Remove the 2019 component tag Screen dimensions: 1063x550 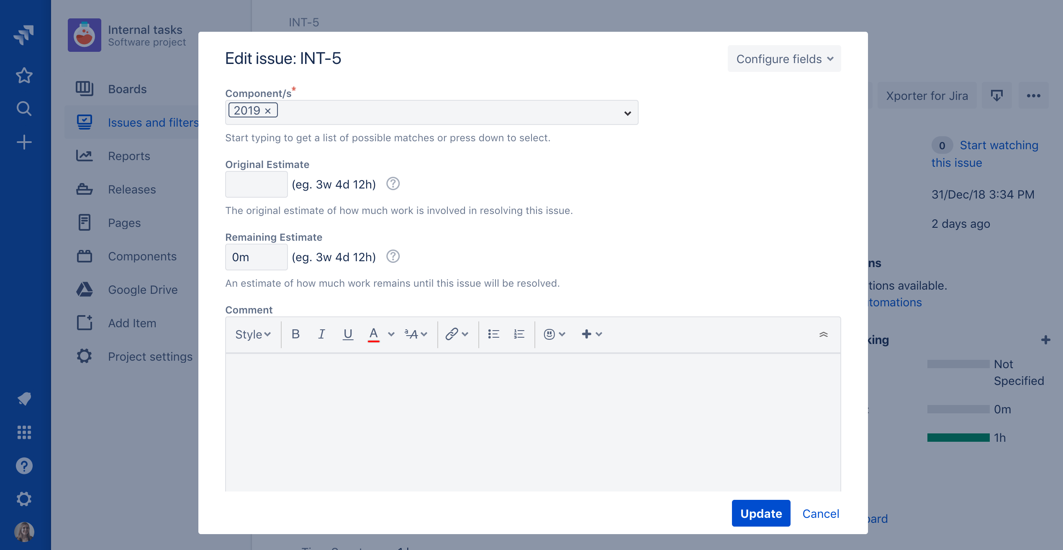point(268,111)
